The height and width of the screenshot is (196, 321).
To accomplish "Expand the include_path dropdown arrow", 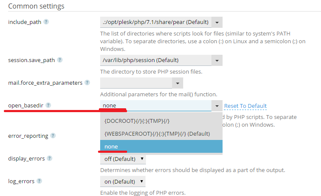I will [x=217, y=22].
